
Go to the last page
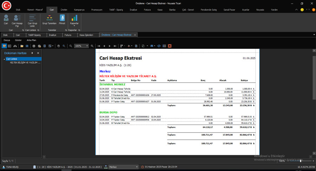pos(115,46)
